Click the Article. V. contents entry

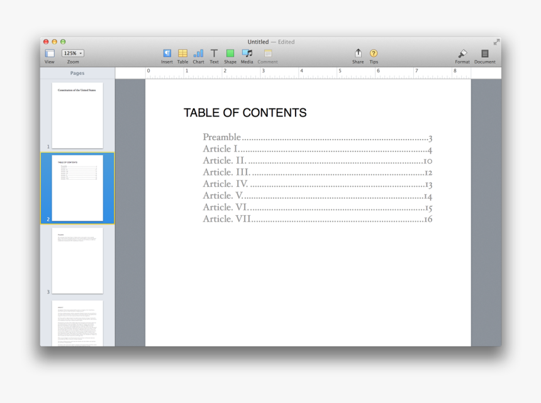(x=318, y=196)
